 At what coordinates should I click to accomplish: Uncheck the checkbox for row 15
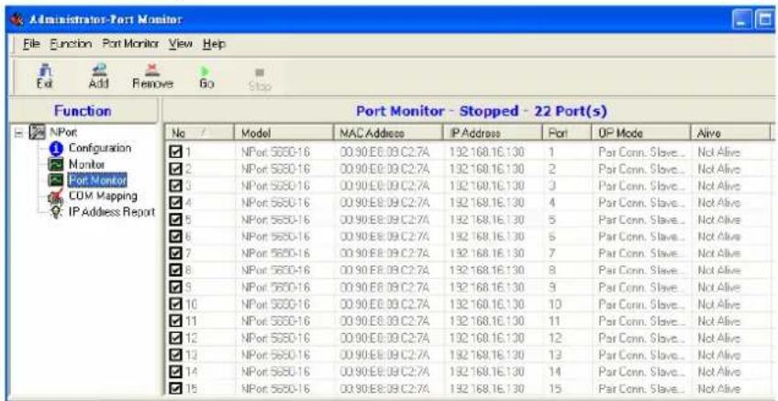pyautogui.click(x=175, y=388)
